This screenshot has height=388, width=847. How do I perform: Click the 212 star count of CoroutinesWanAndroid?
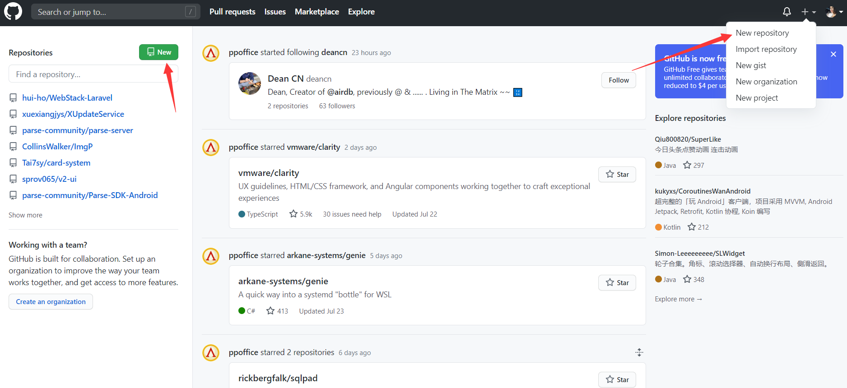[698, 227]
